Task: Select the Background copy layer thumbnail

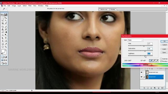Action: click(147, 72)
